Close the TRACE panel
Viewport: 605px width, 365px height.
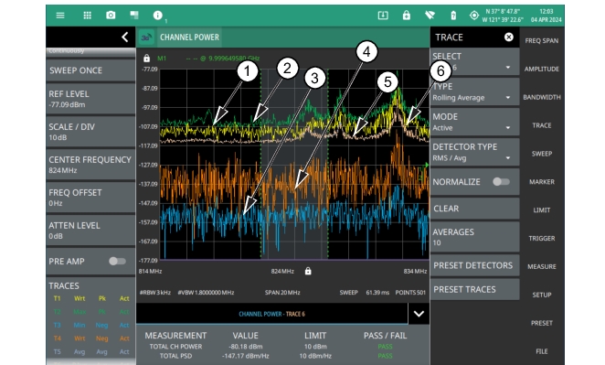[509, 38]
